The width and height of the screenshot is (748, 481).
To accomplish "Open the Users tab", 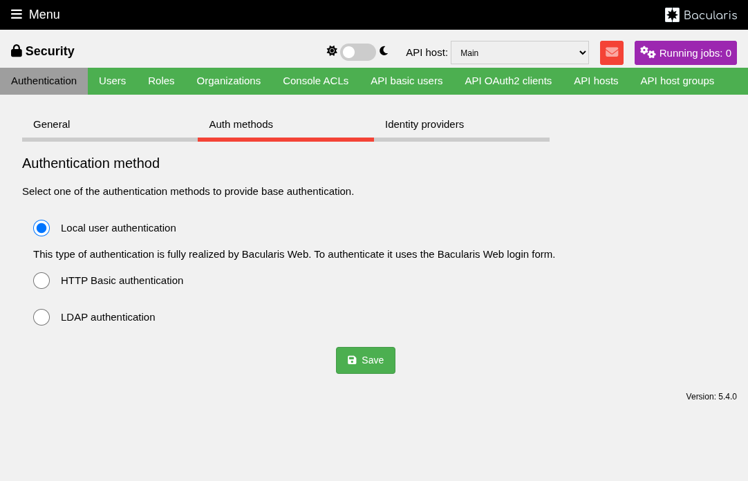I will [113, 81].
